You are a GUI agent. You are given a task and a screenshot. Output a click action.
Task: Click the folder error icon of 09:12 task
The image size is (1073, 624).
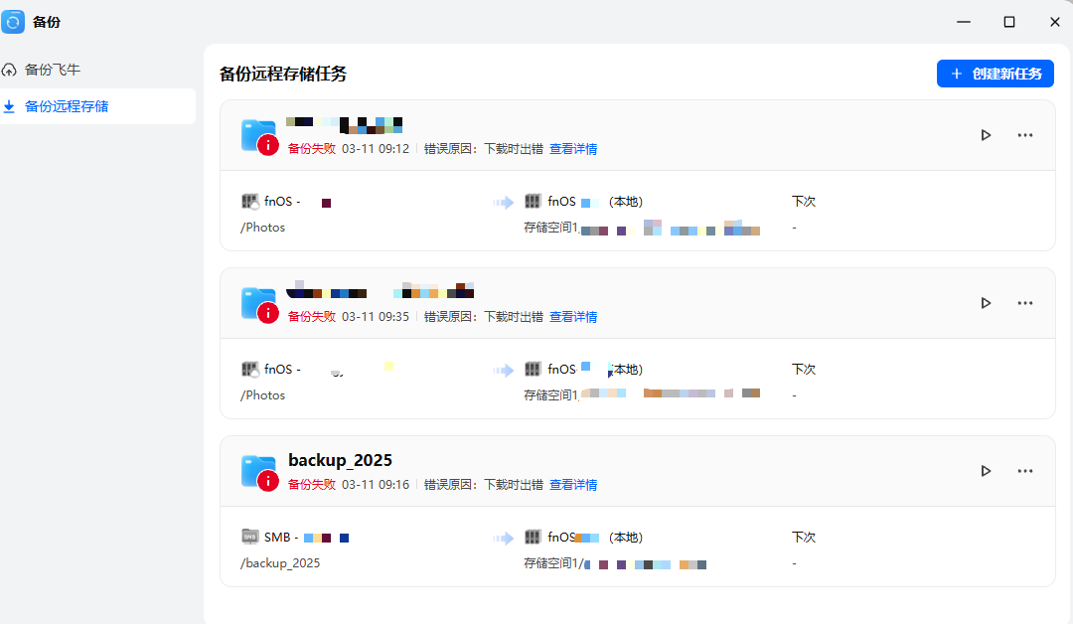tap(260, 137)
